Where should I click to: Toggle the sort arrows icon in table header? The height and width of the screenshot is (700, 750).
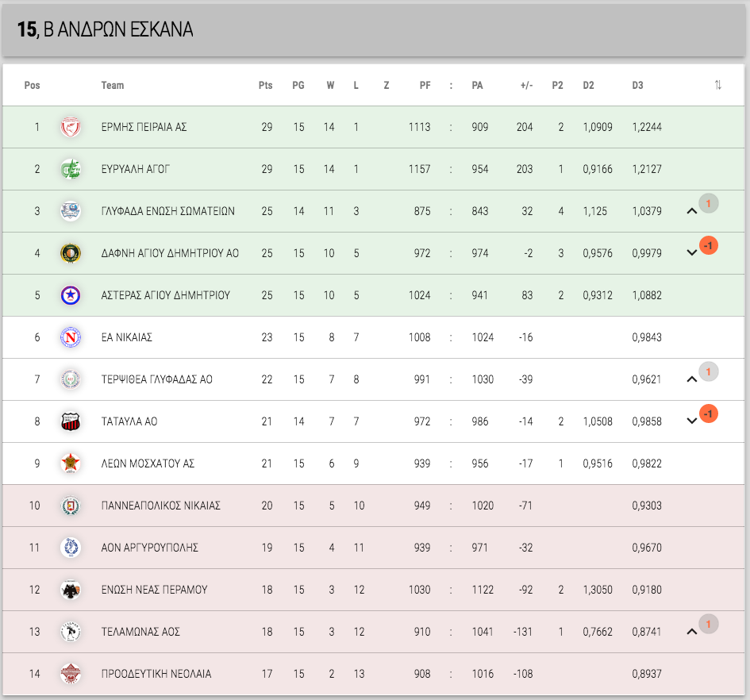tap(718, 85)
